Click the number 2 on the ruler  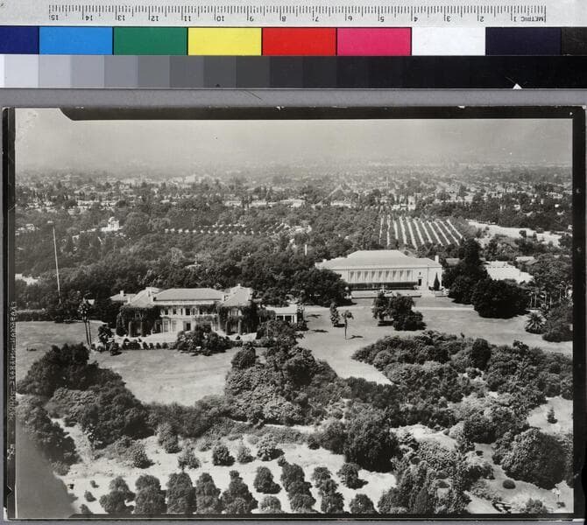(x=481, y=16)
